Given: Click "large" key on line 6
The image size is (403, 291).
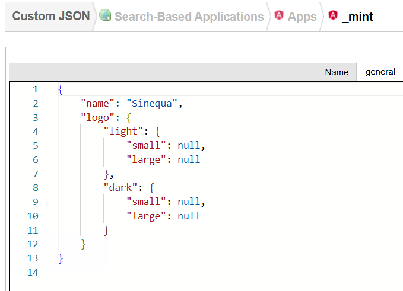Looking at the screenshot, I should [x=146, y=159].
